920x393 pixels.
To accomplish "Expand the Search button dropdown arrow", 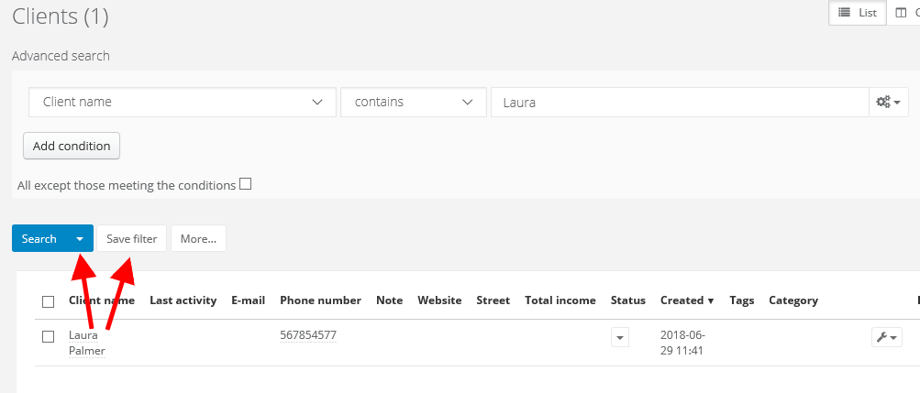I will 80,239.
